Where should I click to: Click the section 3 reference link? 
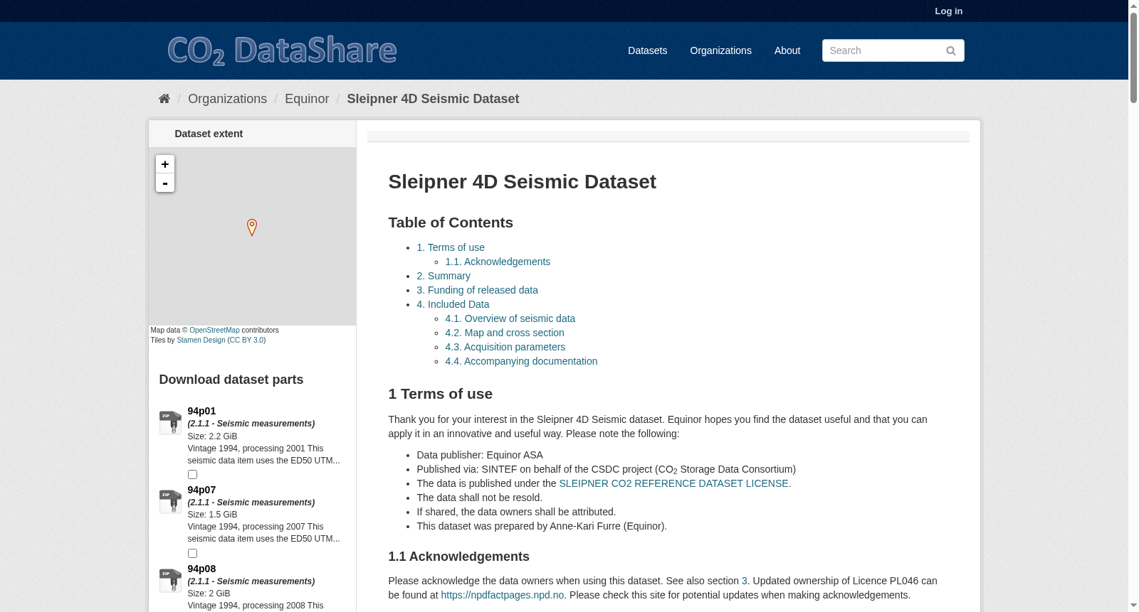(745, 581)
